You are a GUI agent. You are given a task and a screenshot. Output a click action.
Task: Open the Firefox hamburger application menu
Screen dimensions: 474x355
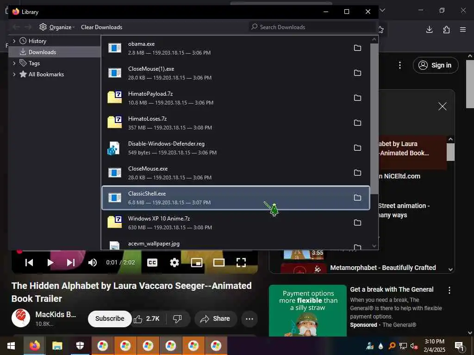(x=463, y=29)
